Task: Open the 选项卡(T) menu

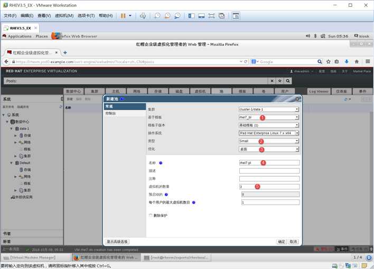Action: coord(86,16)
